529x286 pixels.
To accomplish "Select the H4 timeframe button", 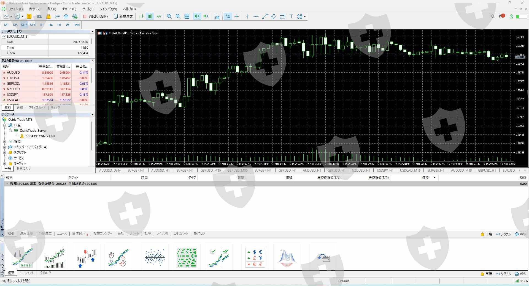I will point(50,25).
